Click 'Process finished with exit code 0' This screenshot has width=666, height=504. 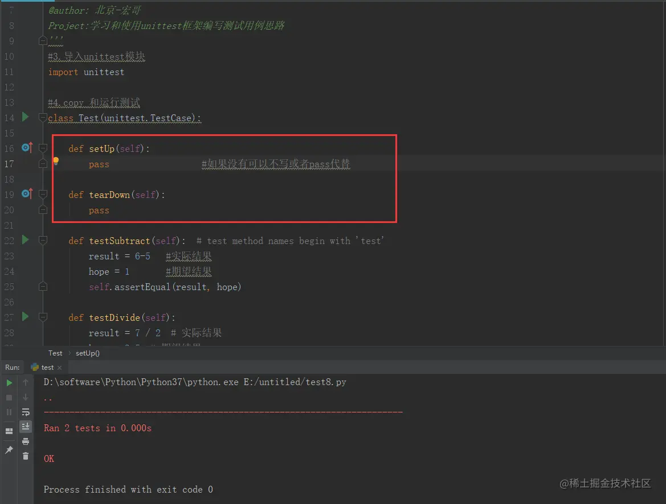click(128, 490)
